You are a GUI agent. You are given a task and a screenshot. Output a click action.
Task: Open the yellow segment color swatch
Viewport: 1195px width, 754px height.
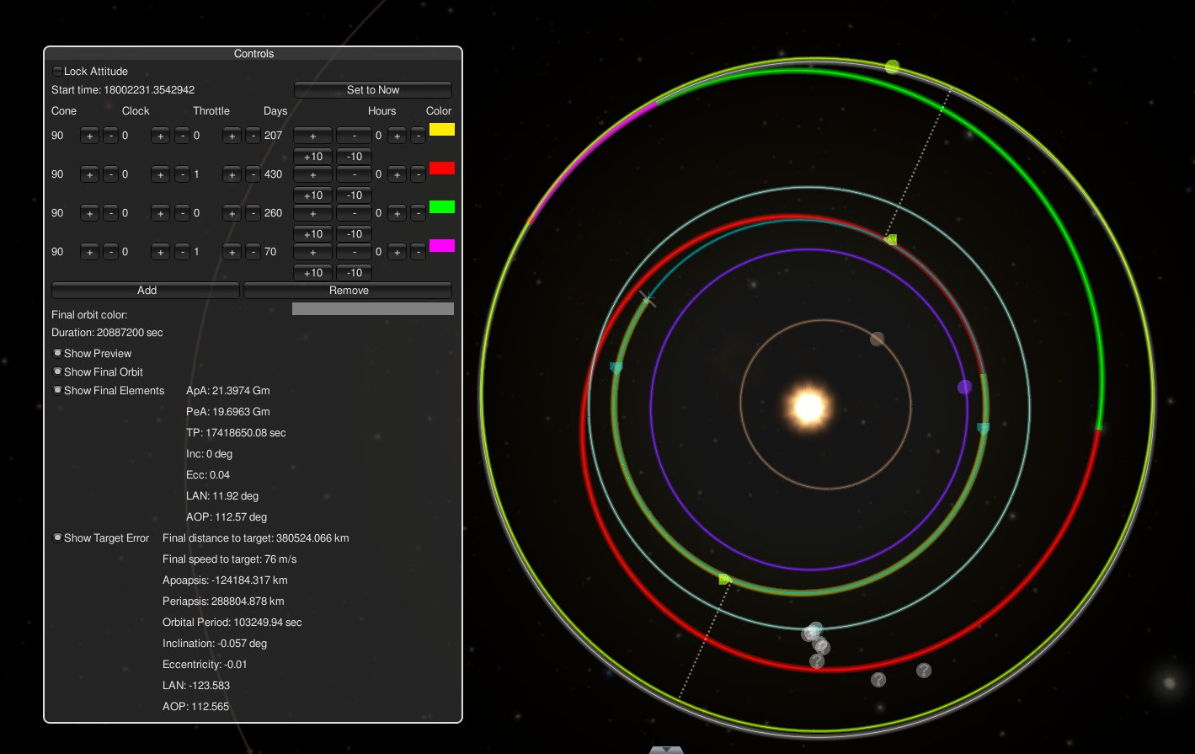click(442, 130)
